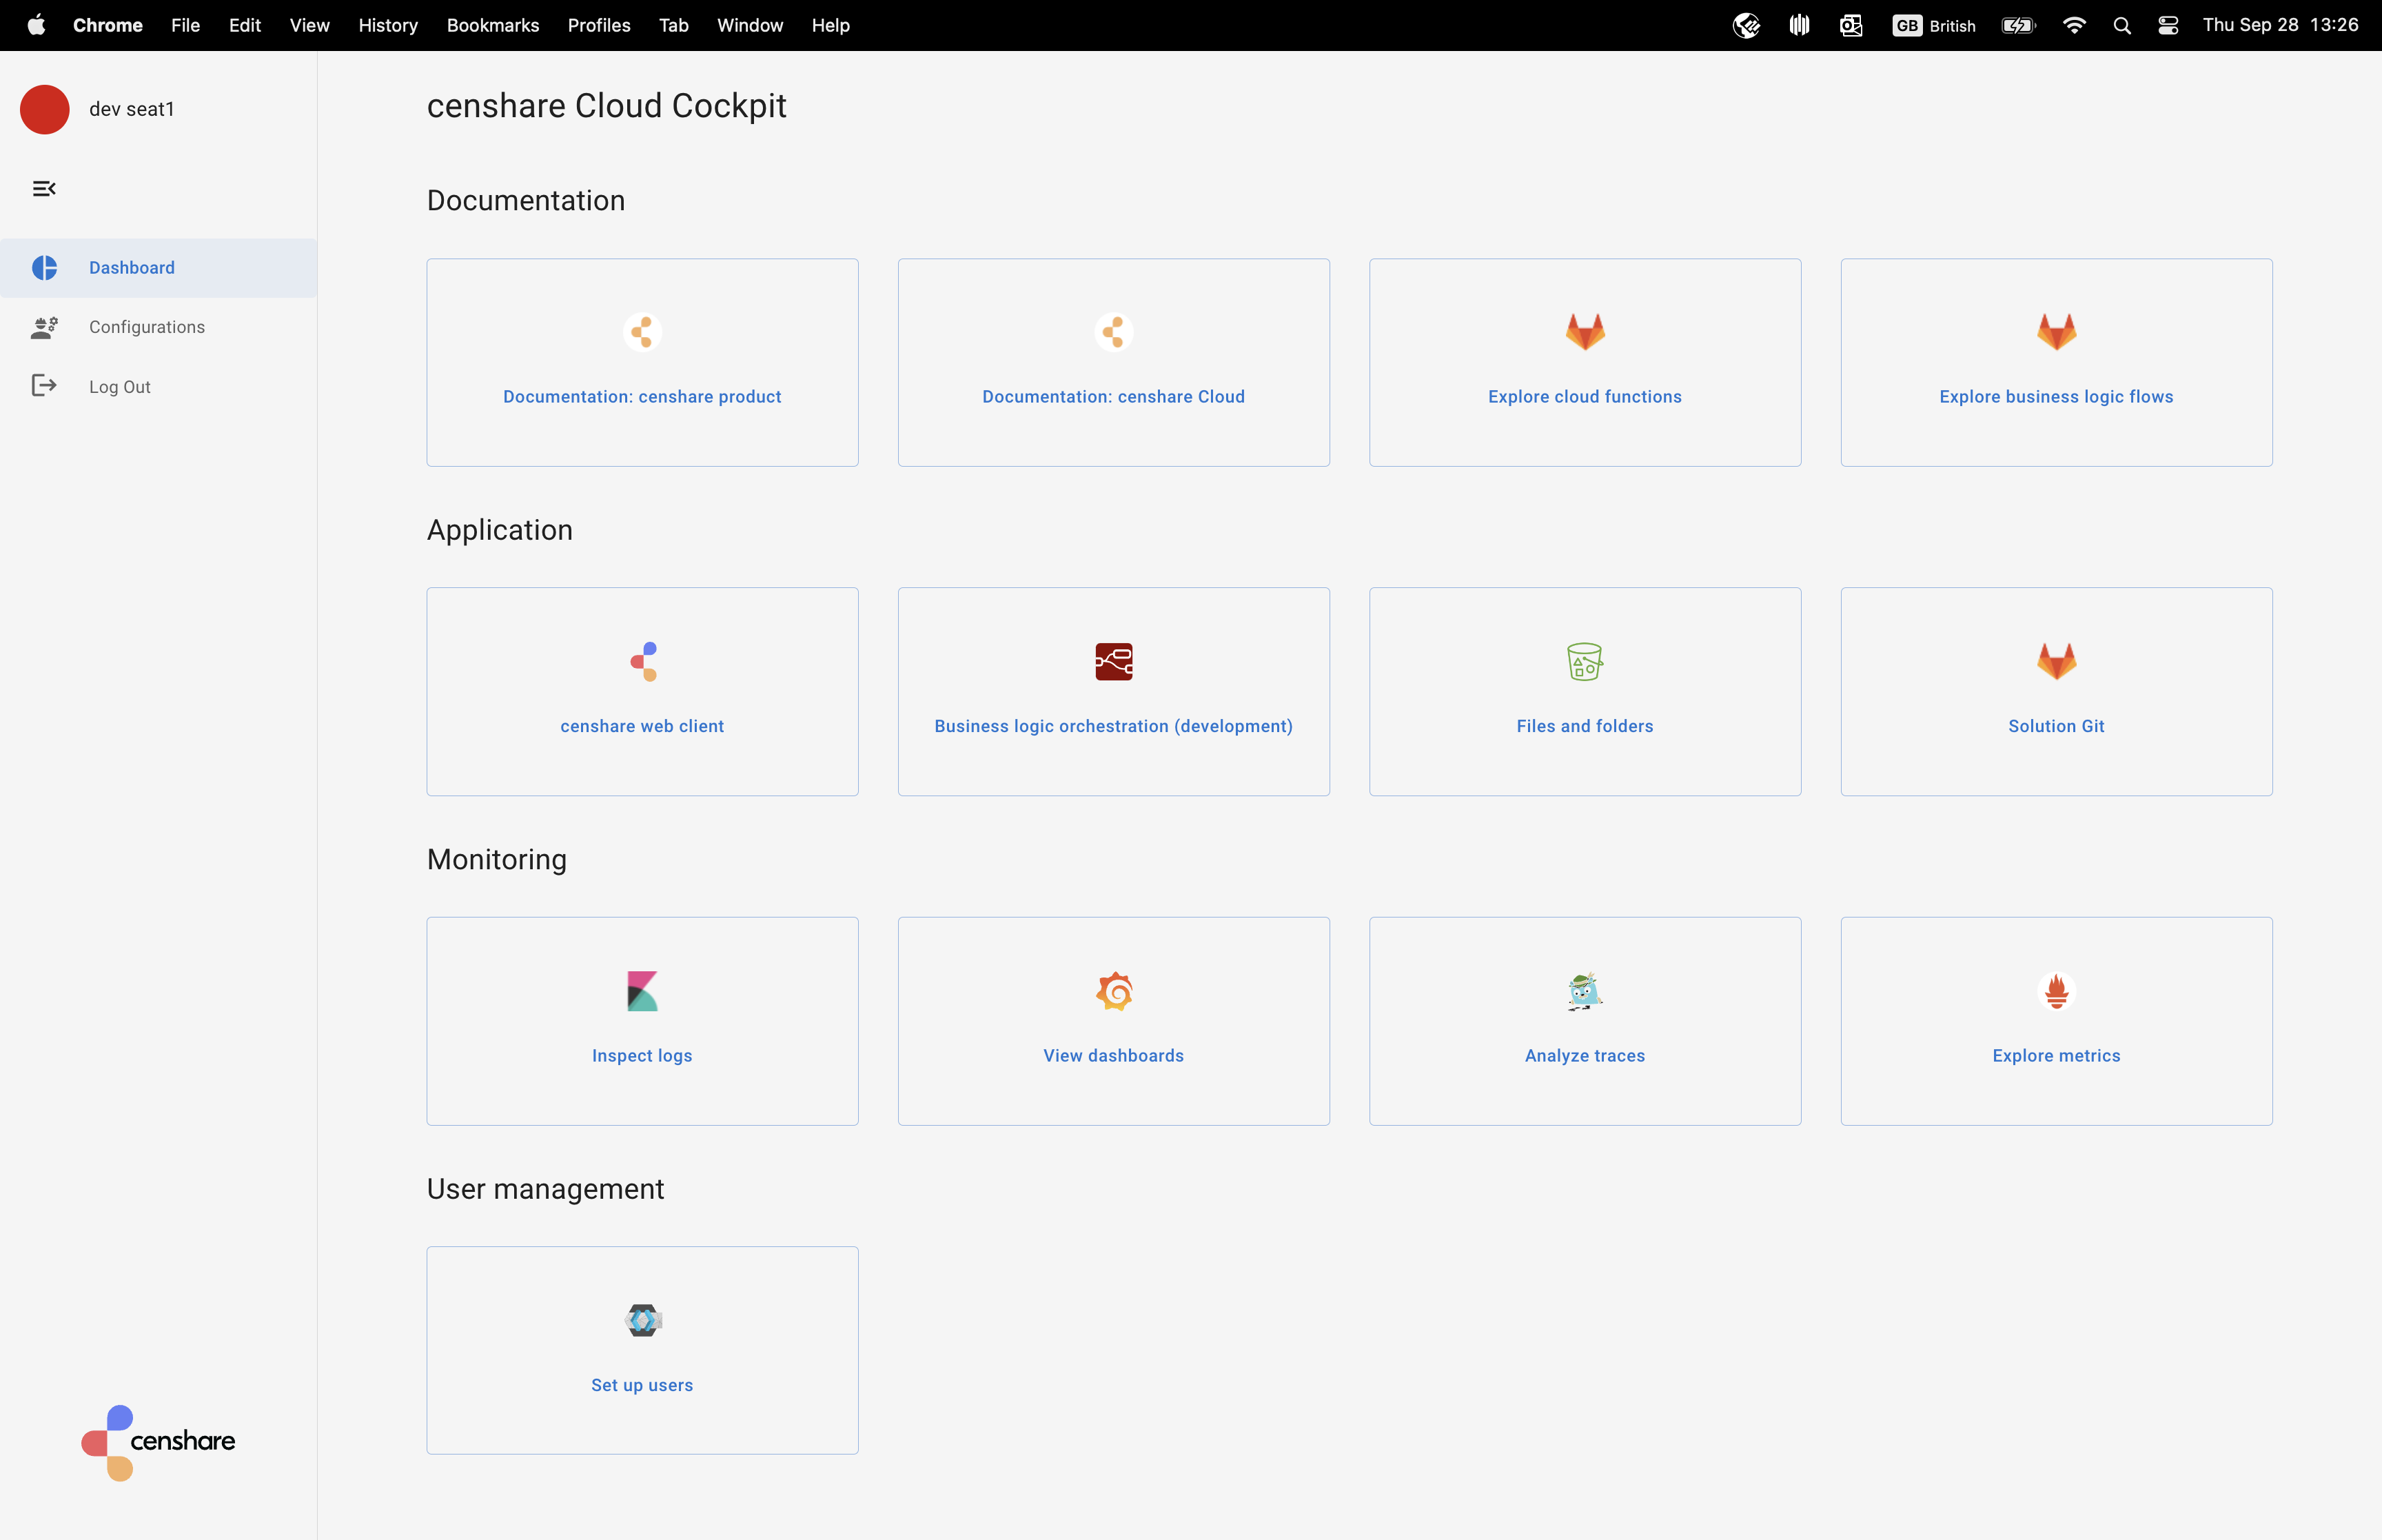This screenshot has height=1540, width=2382.
Task: Collapse the sidebar using the menu chevron
Action: pos(44,188)
